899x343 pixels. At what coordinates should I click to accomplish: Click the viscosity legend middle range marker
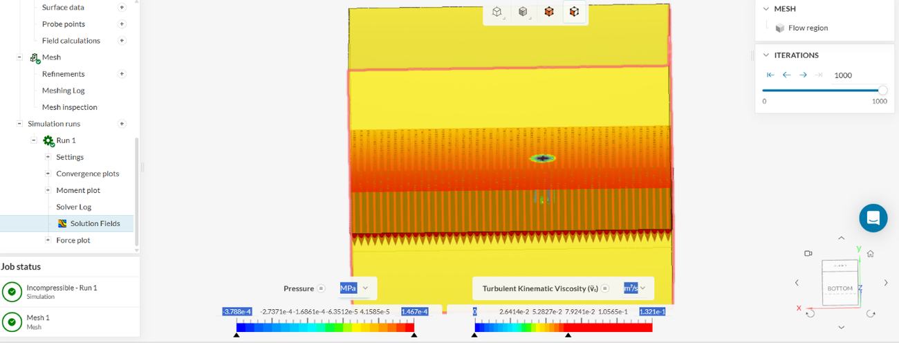pyautogui.click(x=568, y=335)
